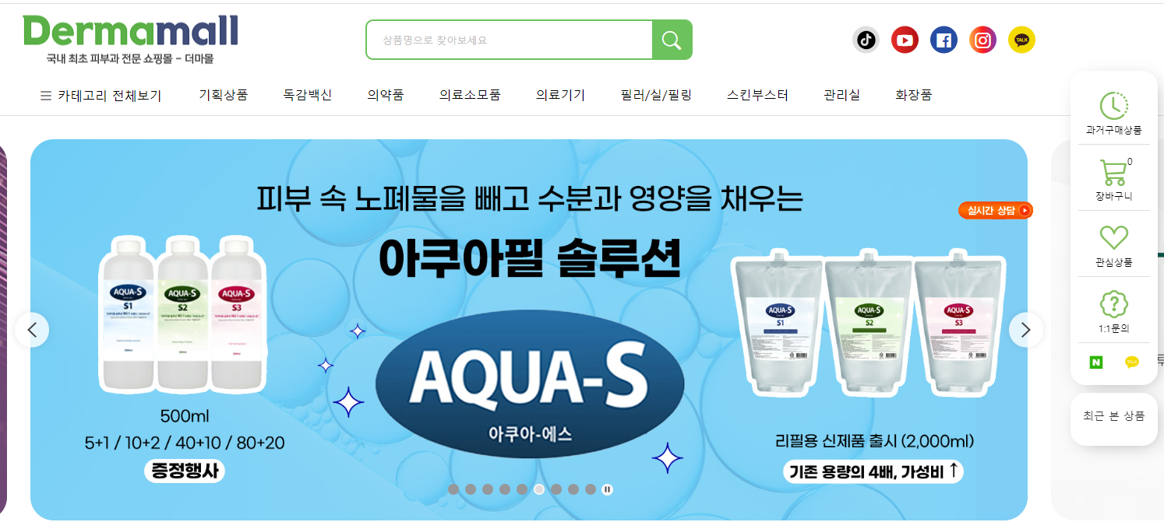
Task: Open the Instagram profile icon
Action: tap(982, 40)
